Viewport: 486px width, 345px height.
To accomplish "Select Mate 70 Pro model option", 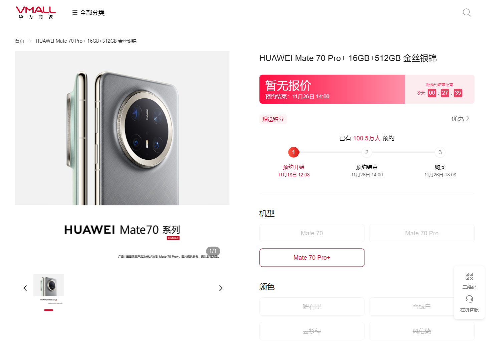I will click(x=422, y=233).
